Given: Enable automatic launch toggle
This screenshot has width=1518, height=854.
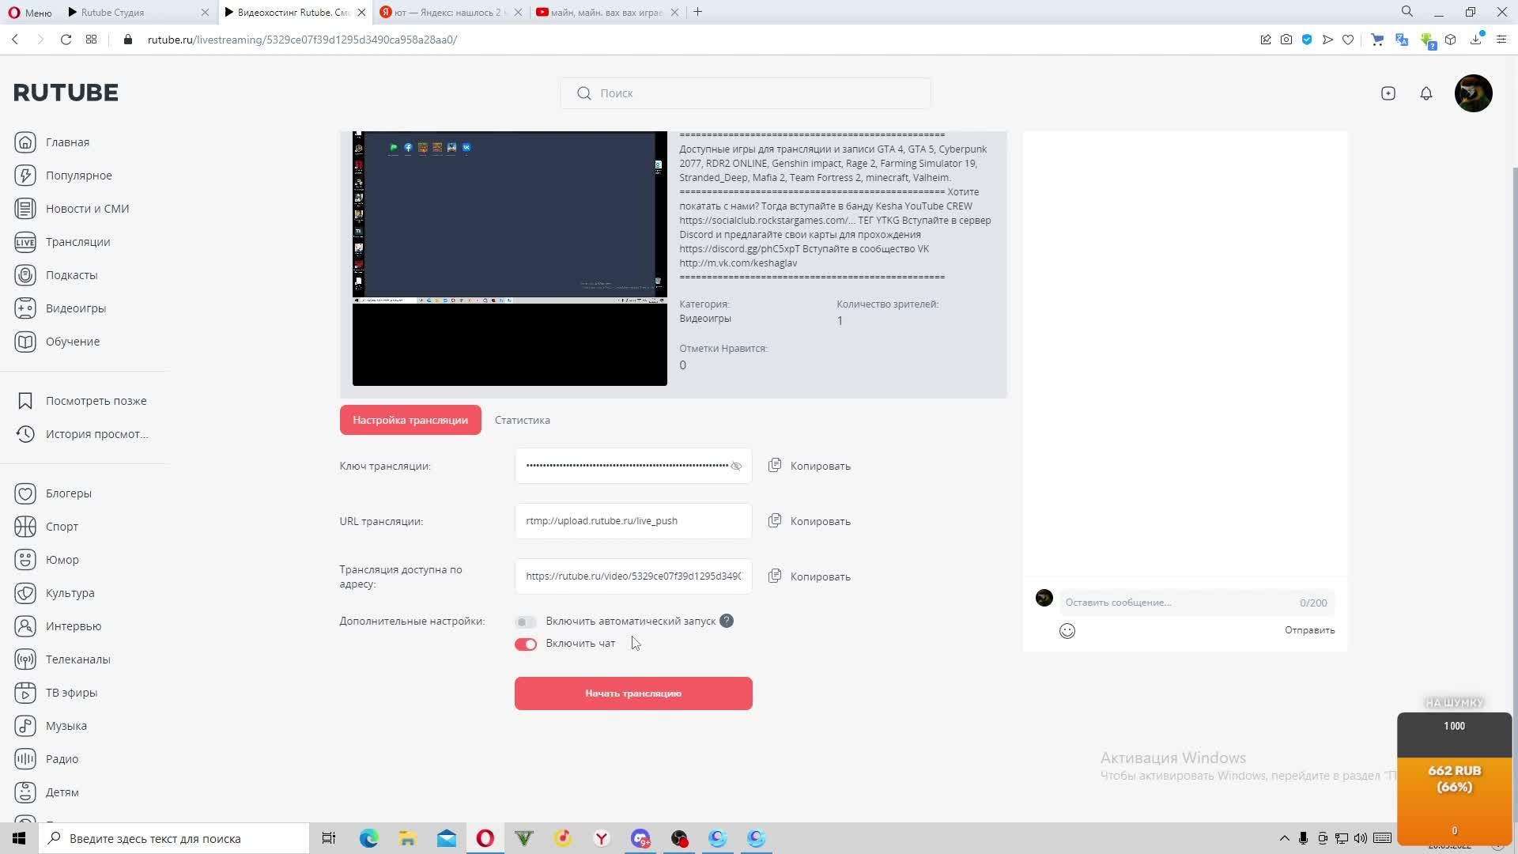Looking at the screenshot, I should tap(526, 622).
